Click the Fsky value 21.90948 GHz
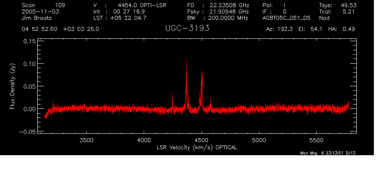Image resolution: width=381 pixels, height=194 pixels. [229, 11]
